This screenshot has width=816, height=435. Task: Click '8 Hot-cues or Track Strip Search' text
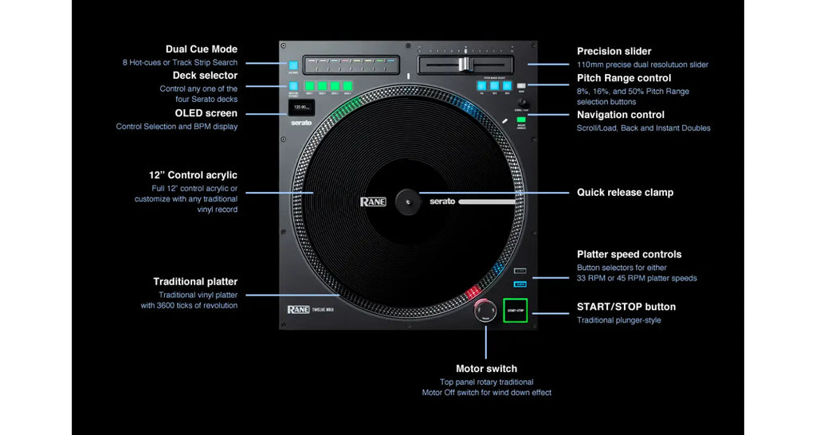pyautogui.click(x=180, y=62)
